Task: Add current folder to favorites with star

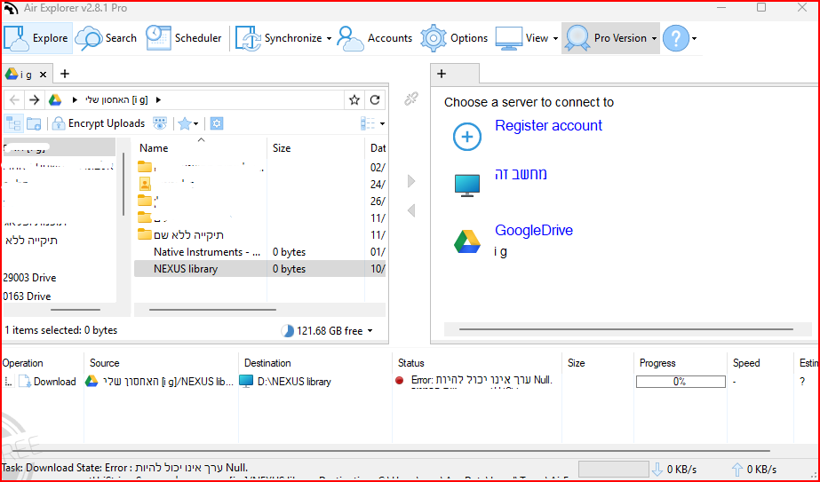Action: [x=354, y=99]
